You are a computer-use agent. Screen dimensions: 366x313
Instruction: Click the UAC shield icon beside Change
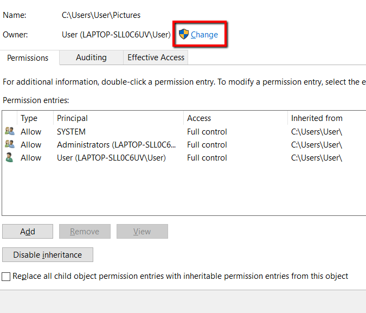tap(184, 34)
